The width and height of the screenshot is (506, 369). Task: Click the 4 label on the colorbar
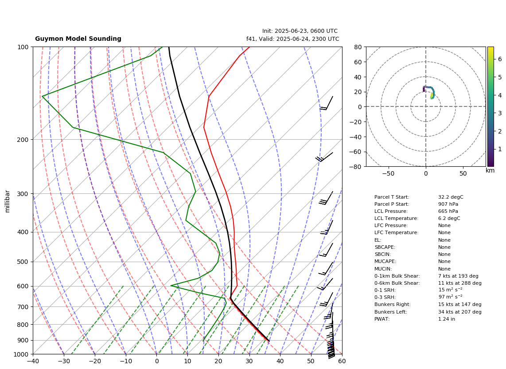500,95
